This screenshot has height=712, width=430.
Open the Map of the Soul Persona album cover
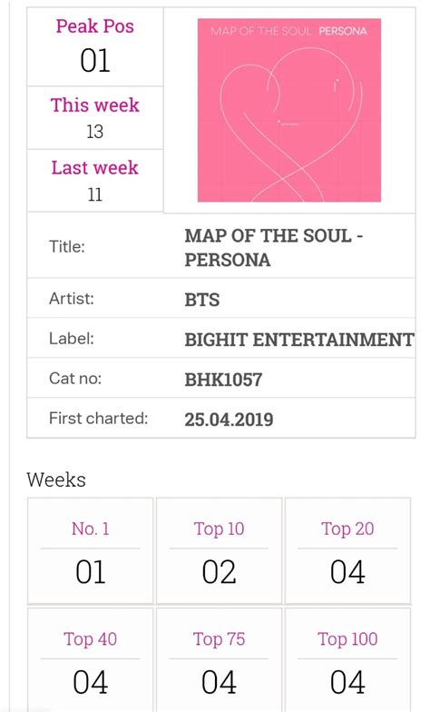pos(288,111)
